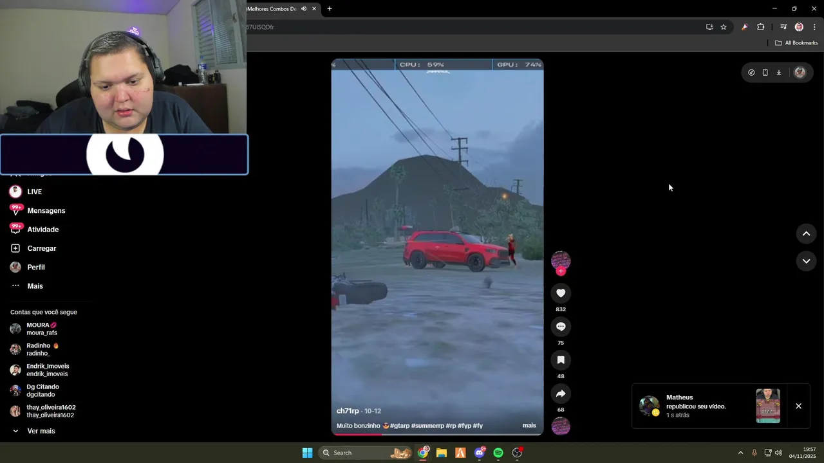Screen dimensions: 824x463
Task: Click the install app icon in address bar
Action: pos(709,27)
